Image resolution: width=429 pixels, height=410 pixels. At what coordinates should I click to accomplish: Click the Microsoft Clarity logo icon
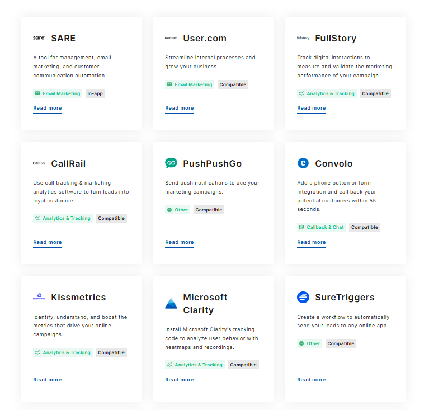coord(171,304)
